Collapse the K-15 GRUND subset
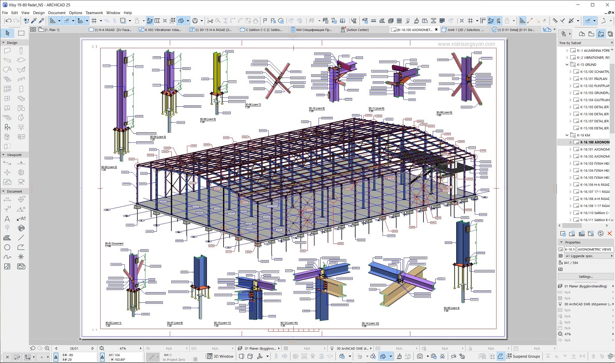 click(567, 65)
